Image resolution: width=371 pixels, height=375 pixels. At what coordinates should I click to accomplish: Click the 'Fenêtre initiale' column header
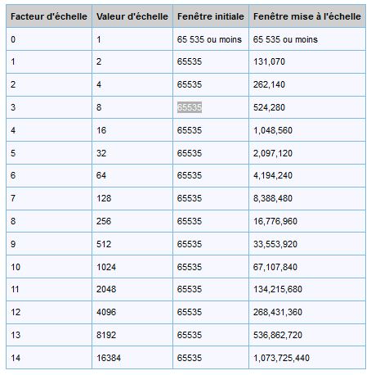click(211, 16)
